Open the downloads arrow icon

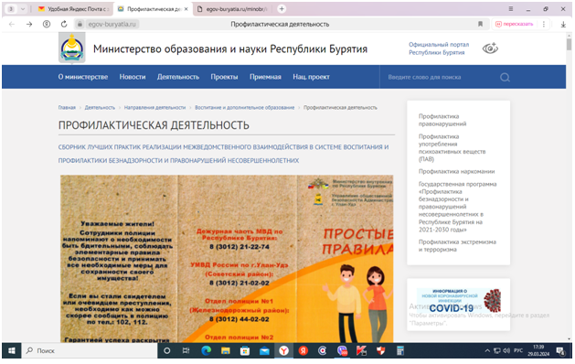[563, 24]
